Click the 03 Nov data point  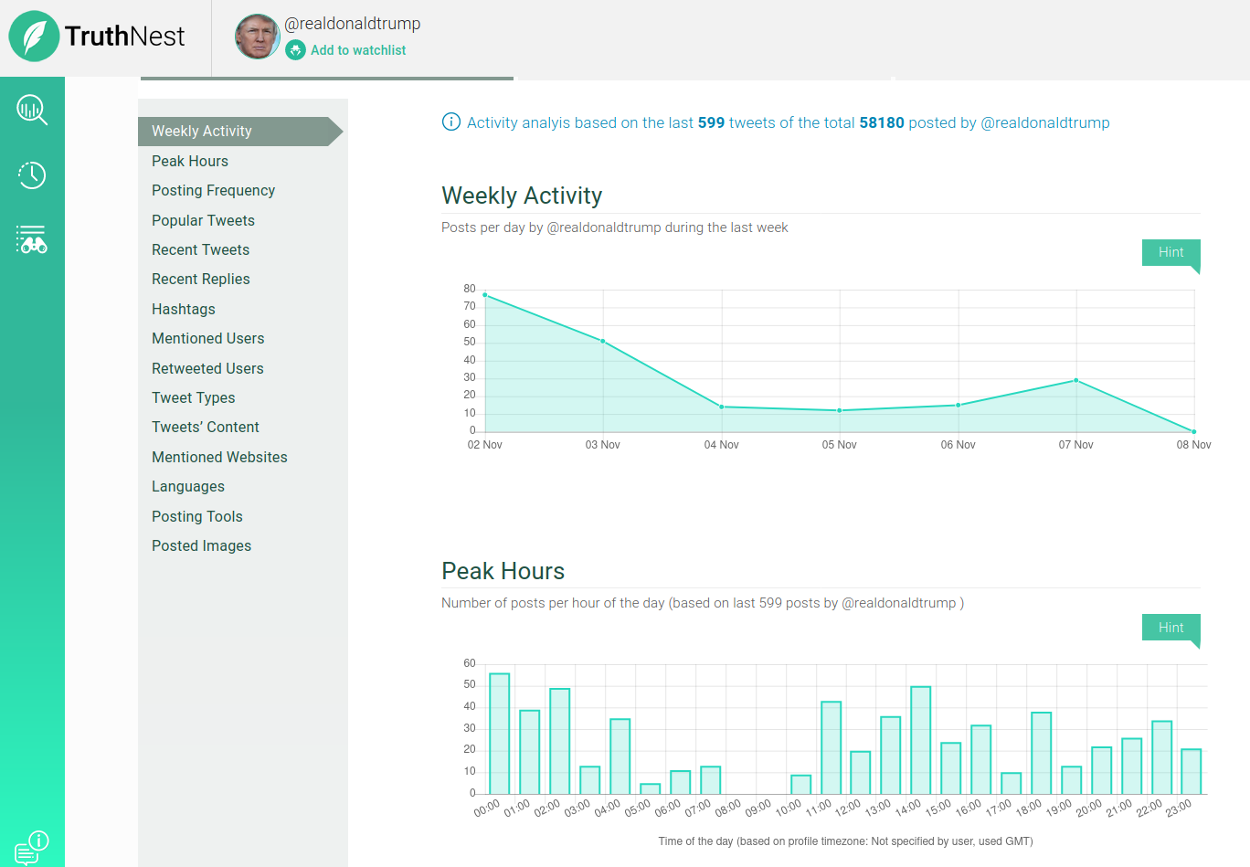(x=603, y=342)
